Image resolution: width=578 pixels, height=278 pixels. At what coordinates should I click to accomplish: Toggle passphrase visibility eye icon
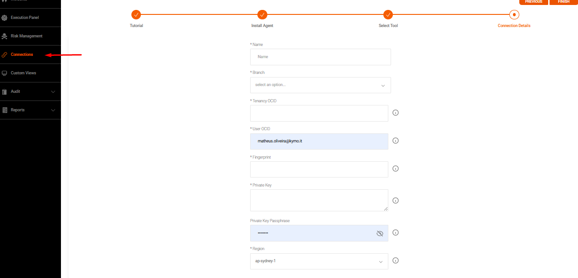point(379,233)
